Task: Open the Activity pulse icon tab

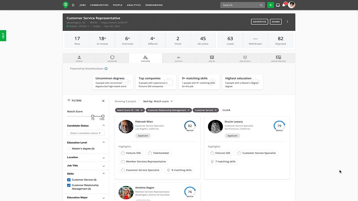Action: click(178, 58)
